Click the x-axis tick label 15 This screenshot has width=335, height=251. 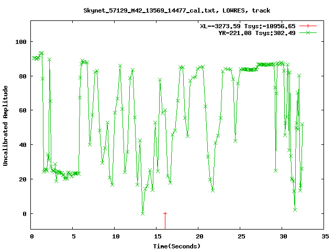pyautogui.click(x=158, y=236)
